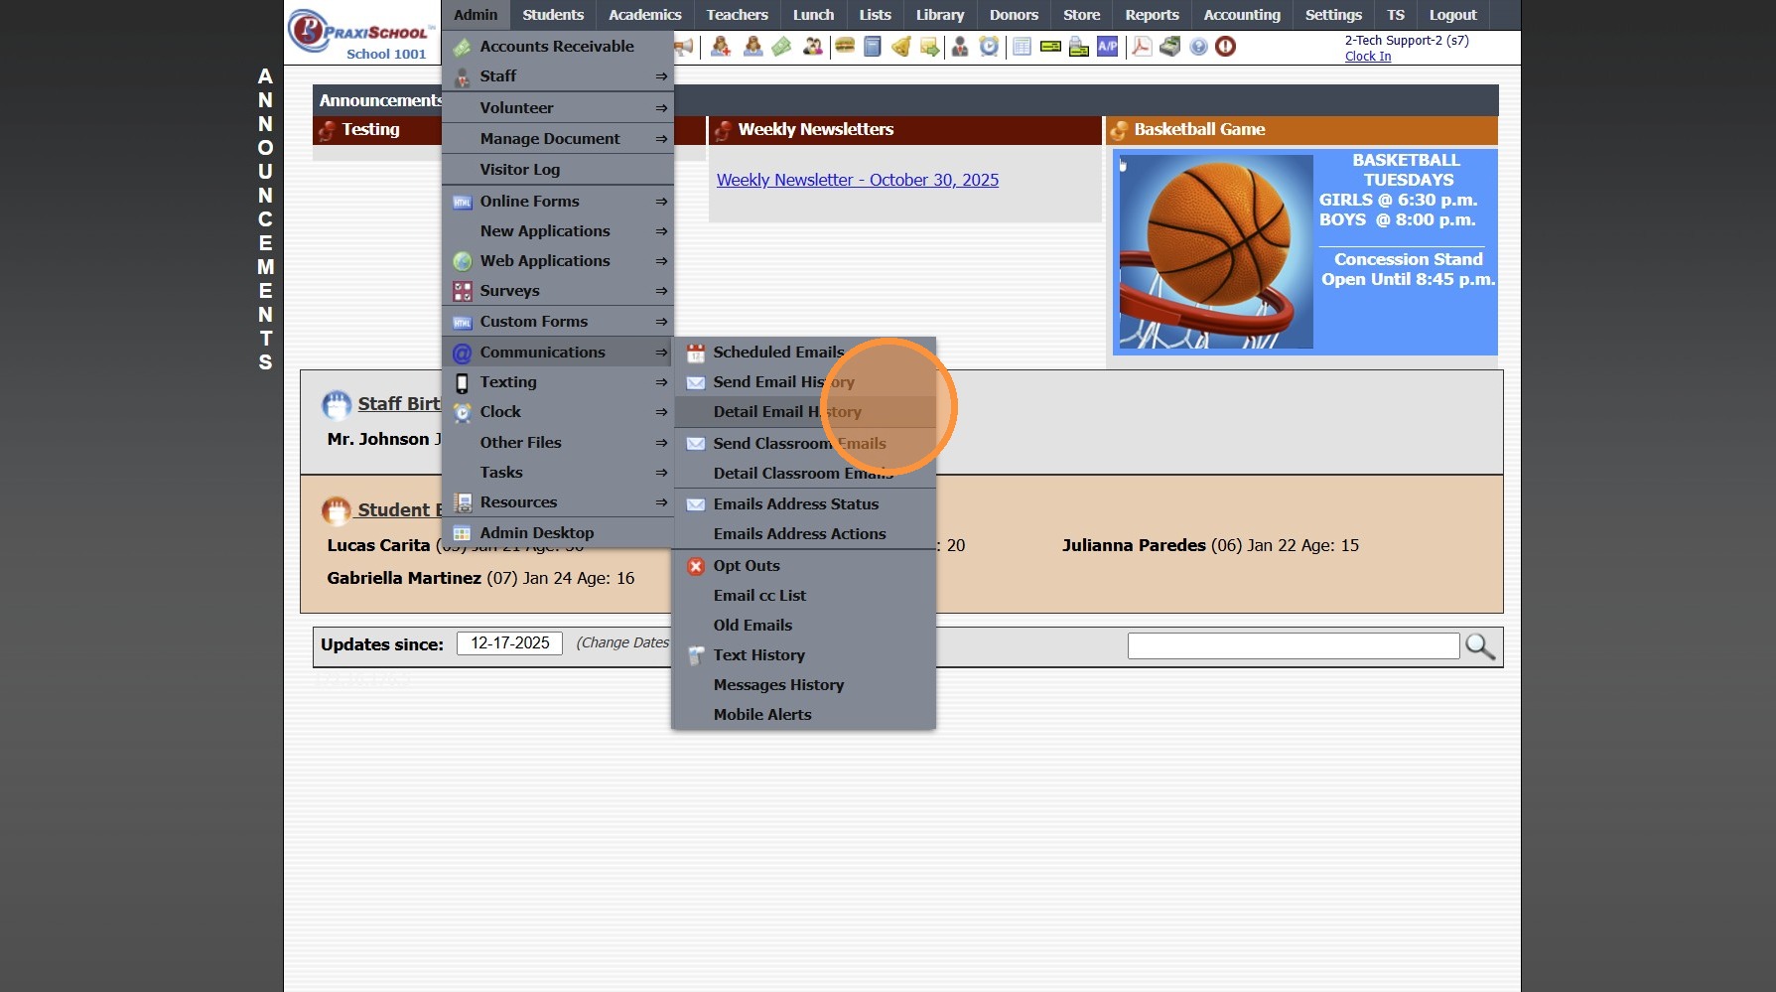Choose Send Email History

(804, 382)
